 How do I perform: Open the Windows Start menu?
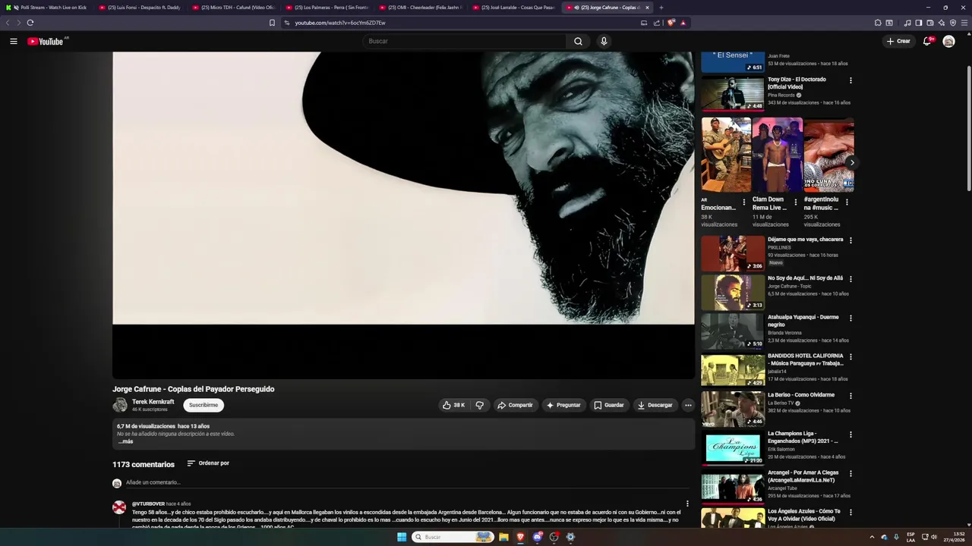402,537
